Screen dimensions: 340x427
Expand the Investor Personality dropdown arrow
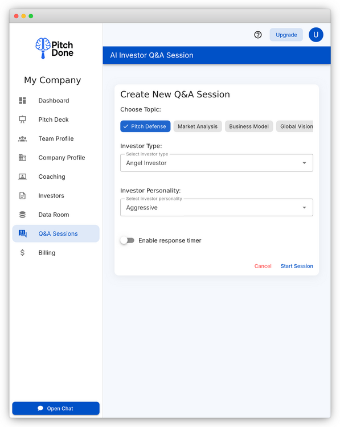(x=304, y=207)
